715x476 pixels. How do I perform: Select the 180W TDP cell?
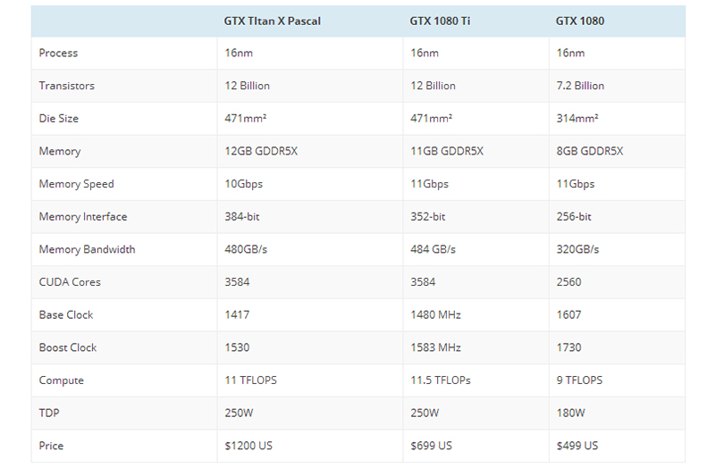(570, 413)
